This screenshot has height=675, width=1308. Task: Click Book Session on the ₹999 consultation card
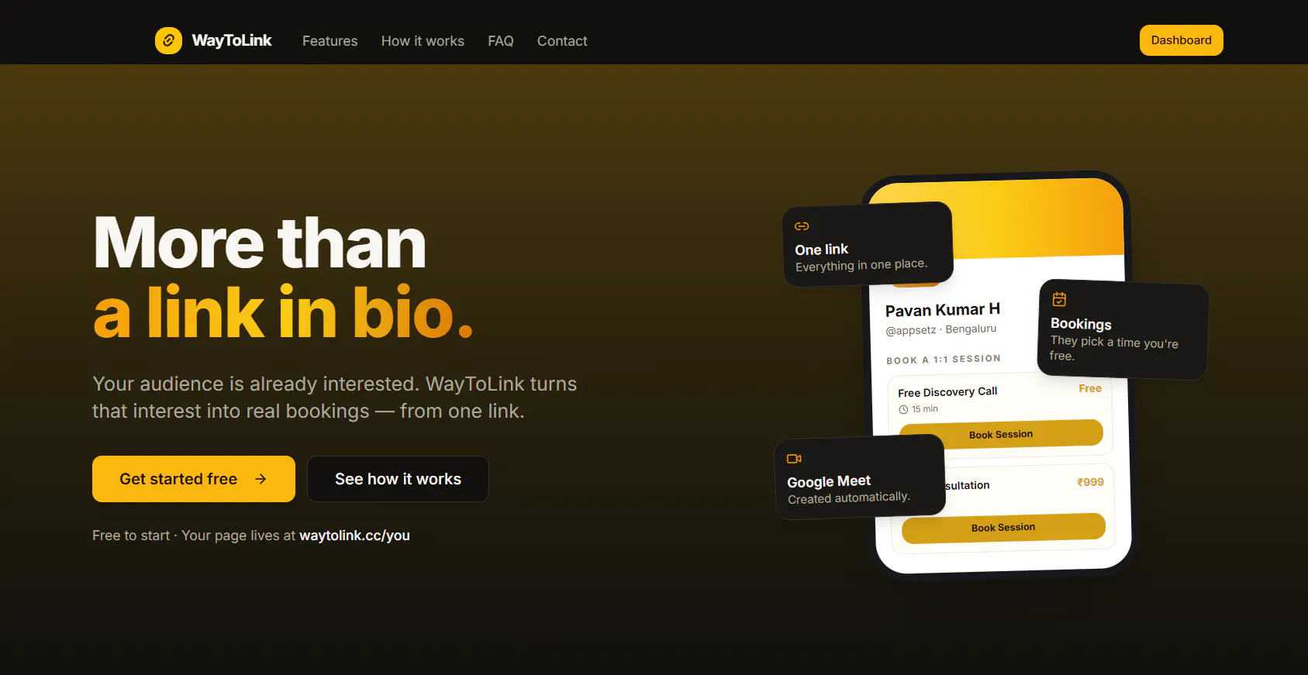[1003, 528]
